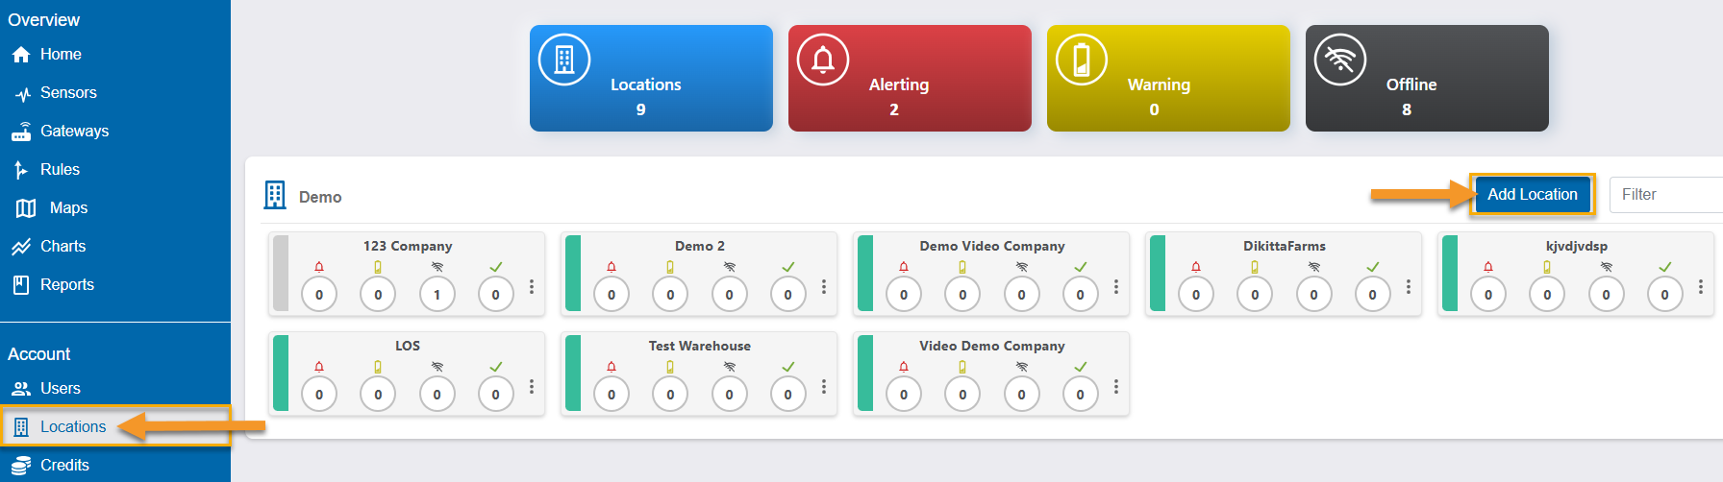Open Reports from the sidebar
This screenshot has width=1723, height=482.
point(53,285)
